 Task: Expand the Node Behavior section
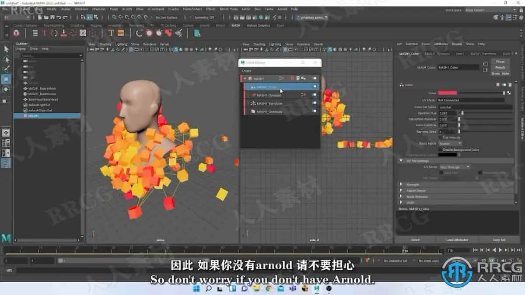[402, 197]
